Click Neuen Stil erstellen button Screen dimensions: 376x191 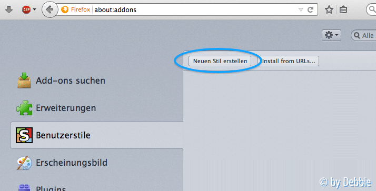click(220, 61)
